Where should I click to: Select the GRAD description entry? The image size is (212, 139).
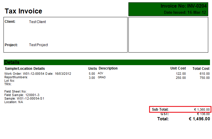(102, 78)
